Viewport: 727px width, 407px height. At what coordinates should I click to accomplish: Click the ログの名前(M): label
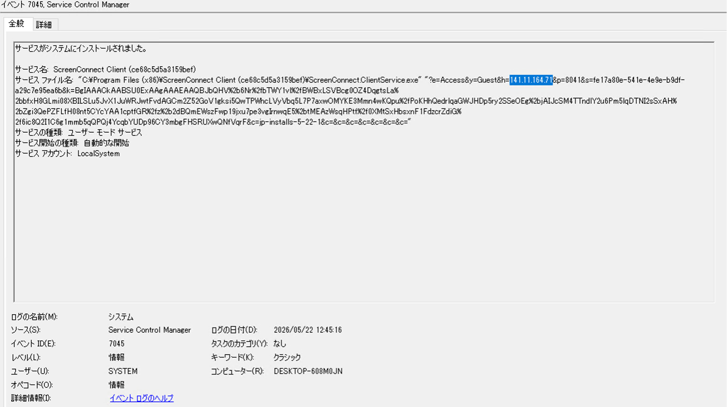tap(34, 317)
